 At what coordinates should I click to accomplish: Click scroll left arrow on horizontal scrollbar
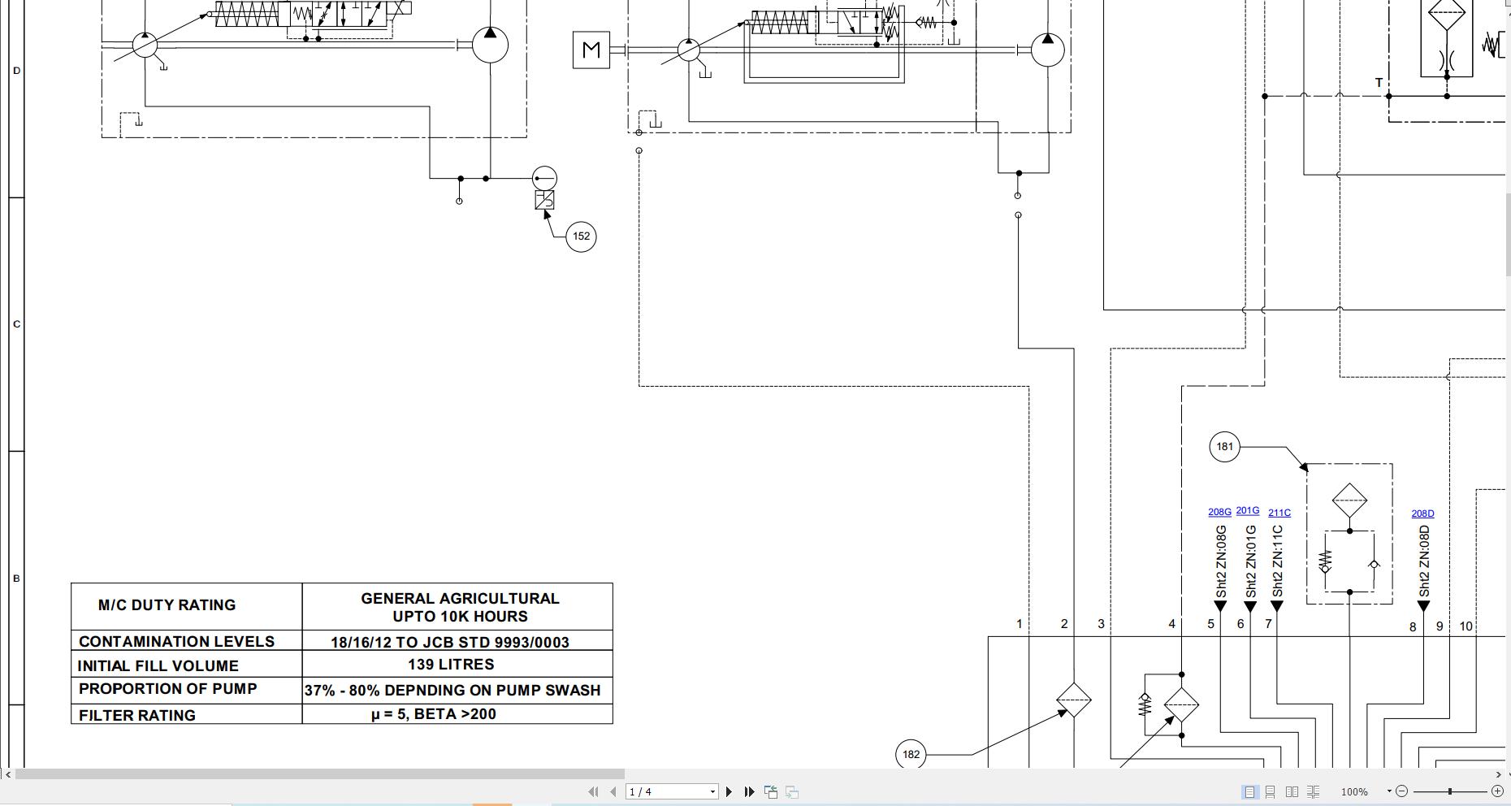click(x=9, y=774)
